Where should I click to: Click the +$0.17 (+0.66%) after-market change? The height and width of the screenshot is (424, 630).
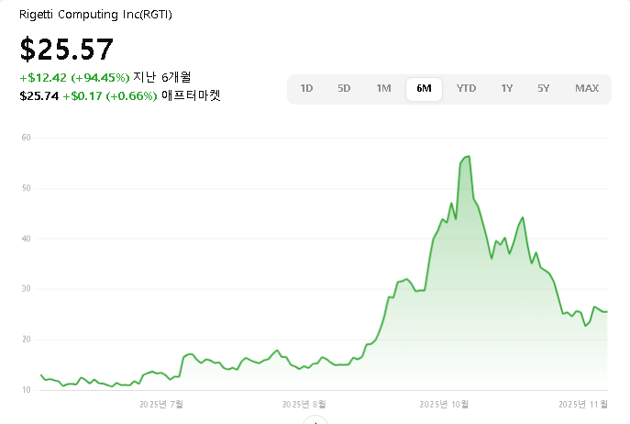110,96
